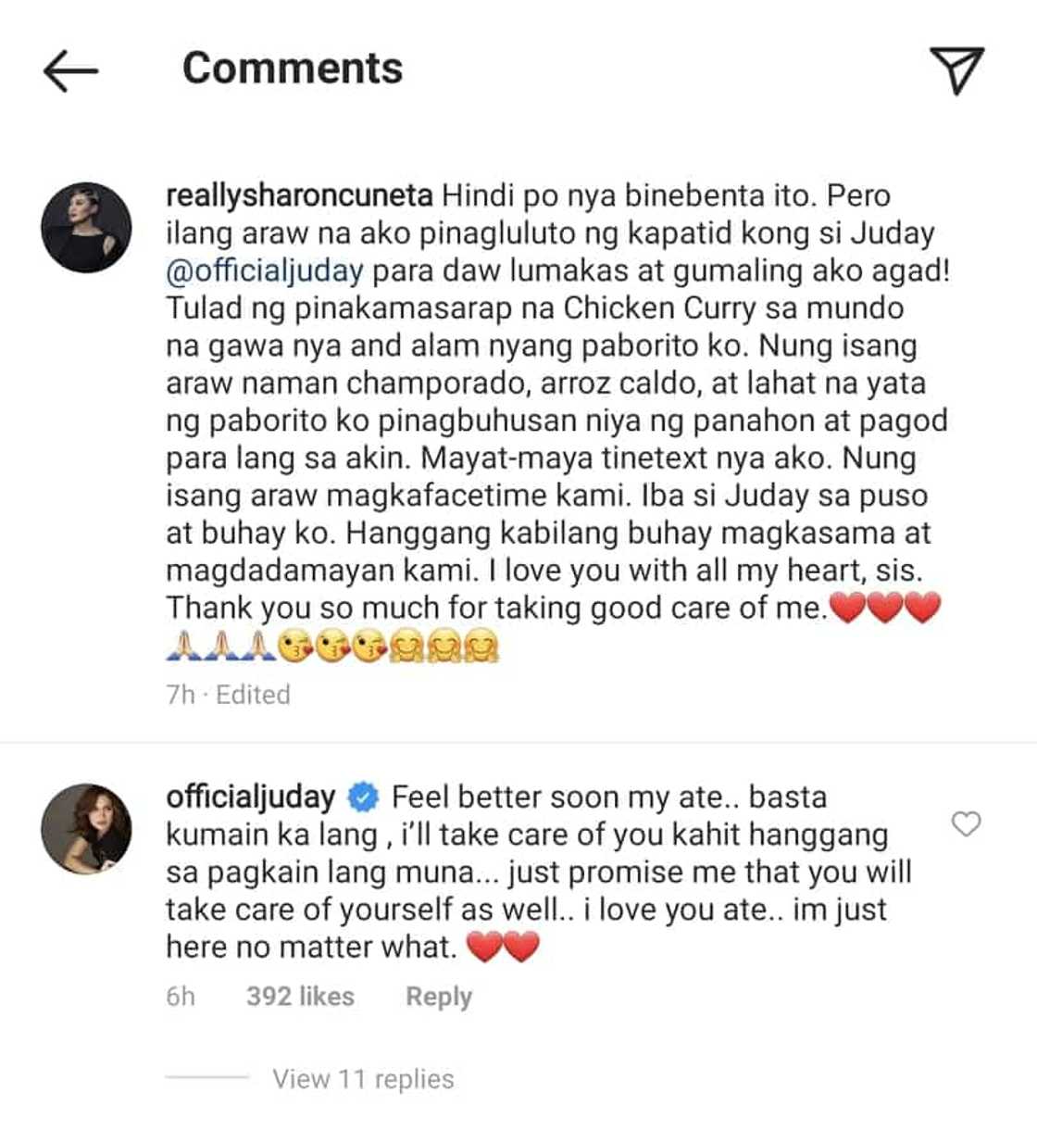Go back using the left arrow
This screenshot has height=1130, width=1037.
tap(70, 70)
